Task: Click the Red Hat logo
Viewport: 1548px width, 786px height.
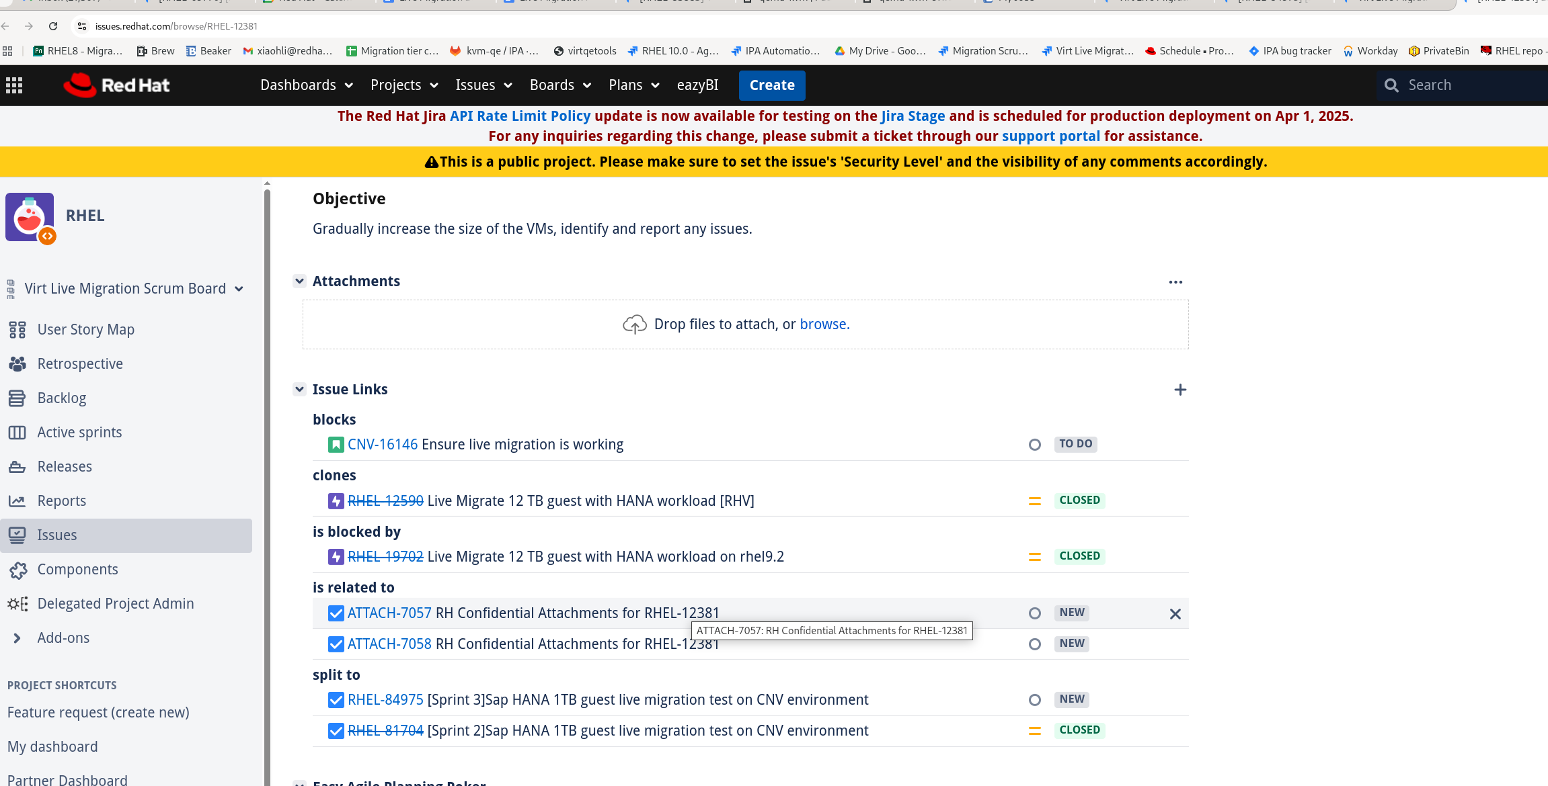Action: pyautogui.click(x=116, y=85)
